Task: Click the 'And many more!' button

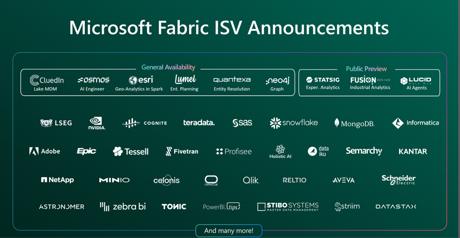Action: click(x=229, y=230)
